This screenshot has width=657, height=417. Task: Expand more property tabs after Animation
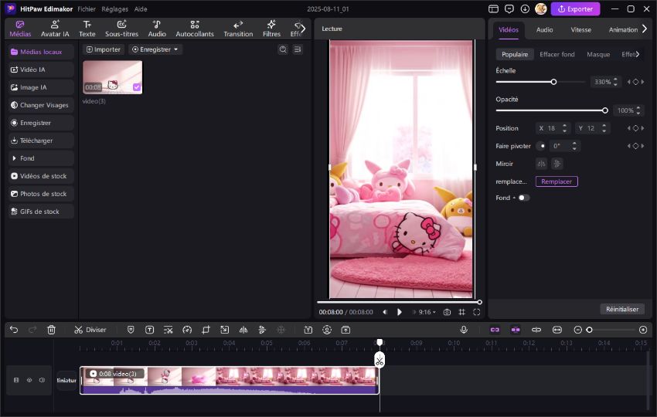pyautogui.click(x=645, y=29)
